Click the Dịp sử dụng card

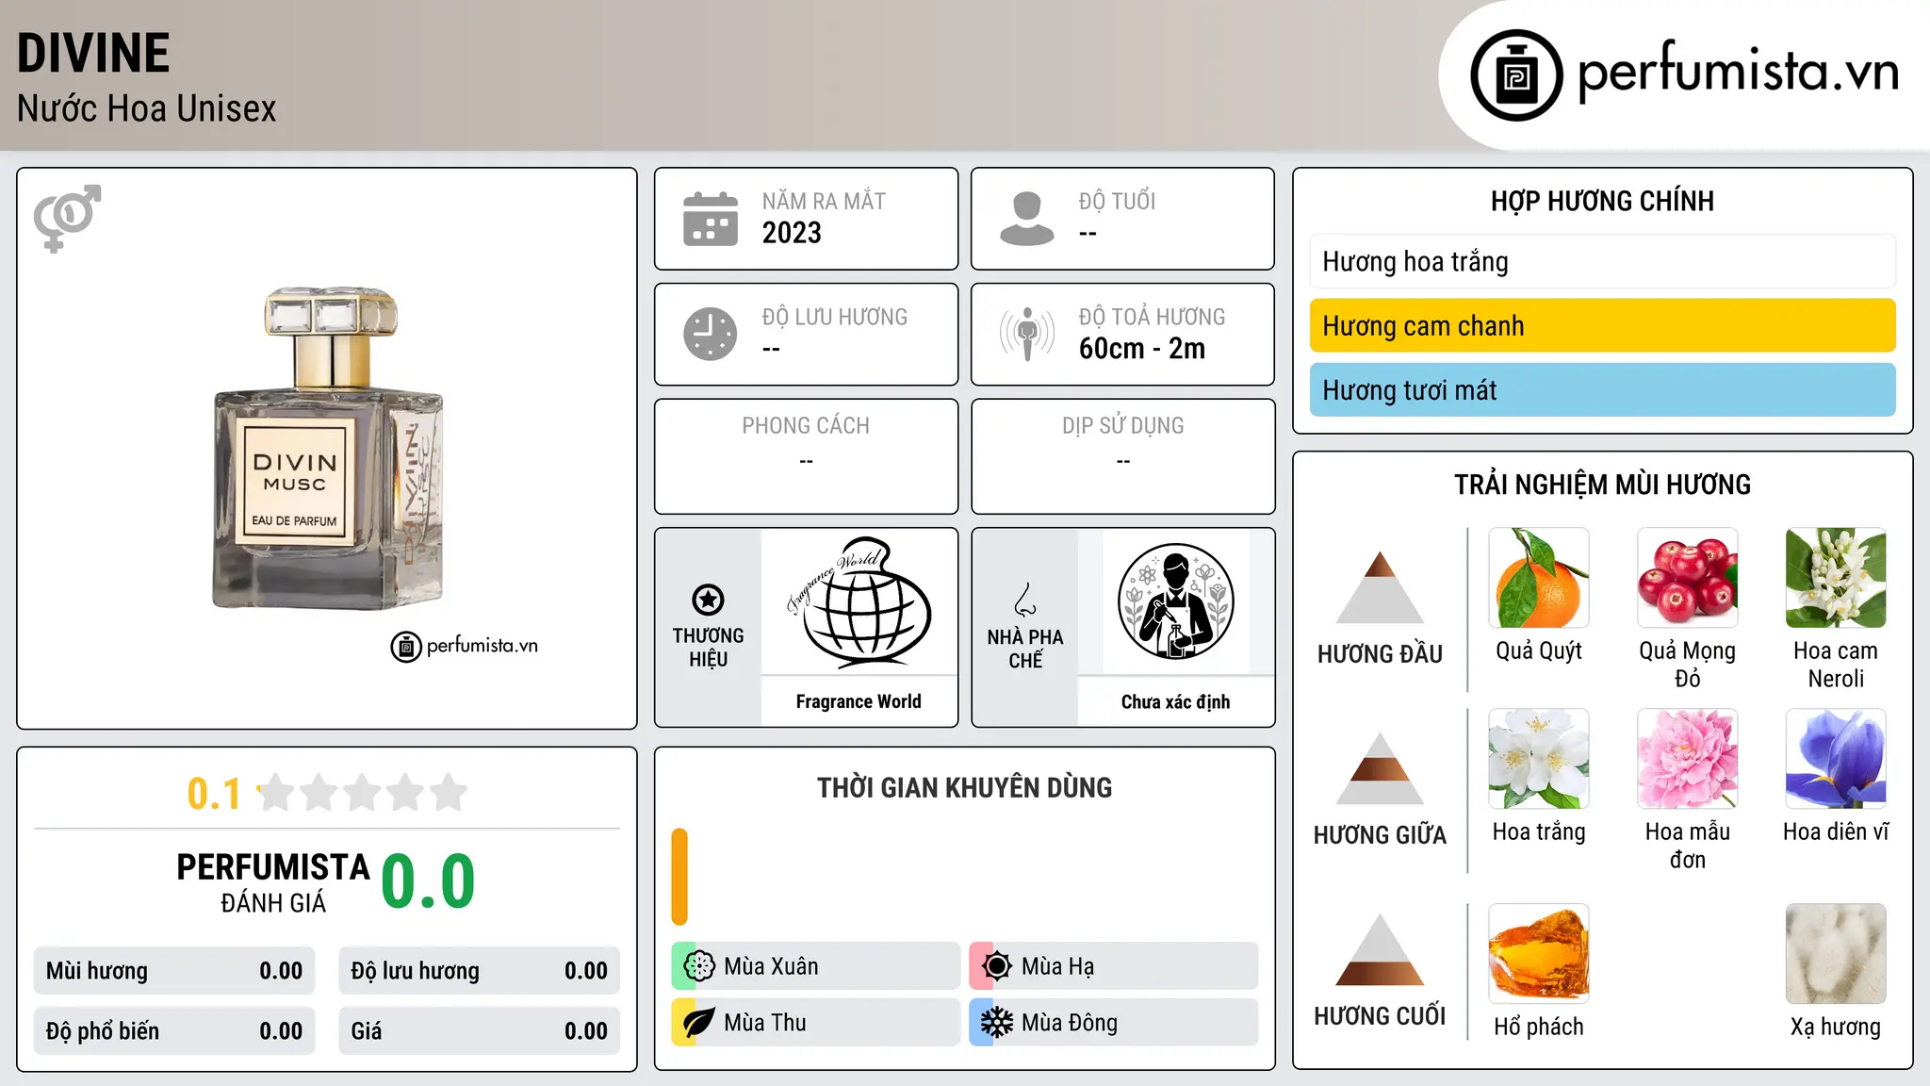pyautogui.click(x=1123, y=456)
